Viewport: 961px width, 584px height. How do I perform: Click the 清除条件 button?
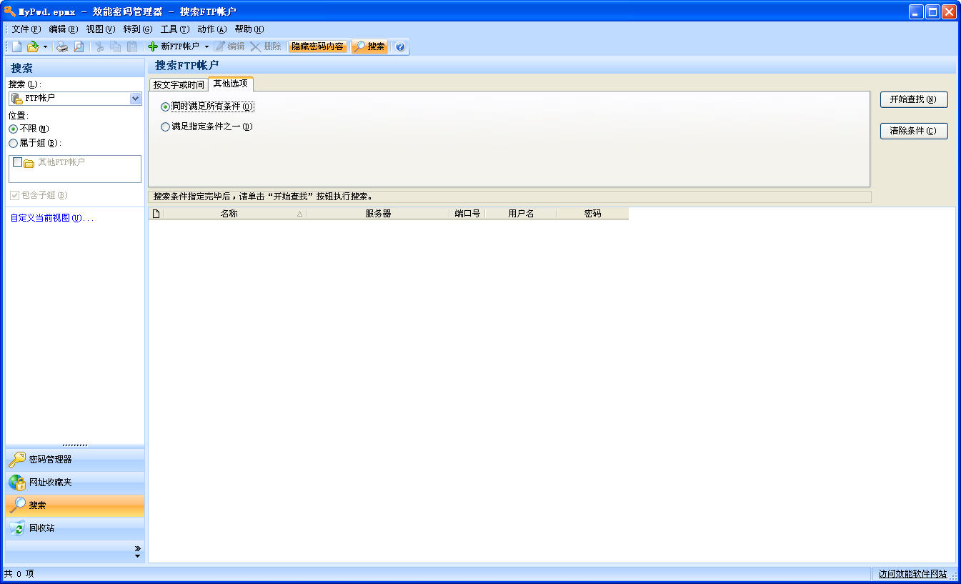[x=914, y=131]
